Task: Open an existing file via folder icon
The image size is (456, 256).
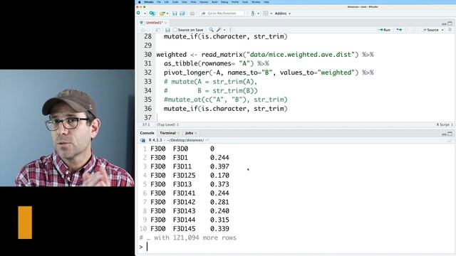Action: tap(162, 14)
